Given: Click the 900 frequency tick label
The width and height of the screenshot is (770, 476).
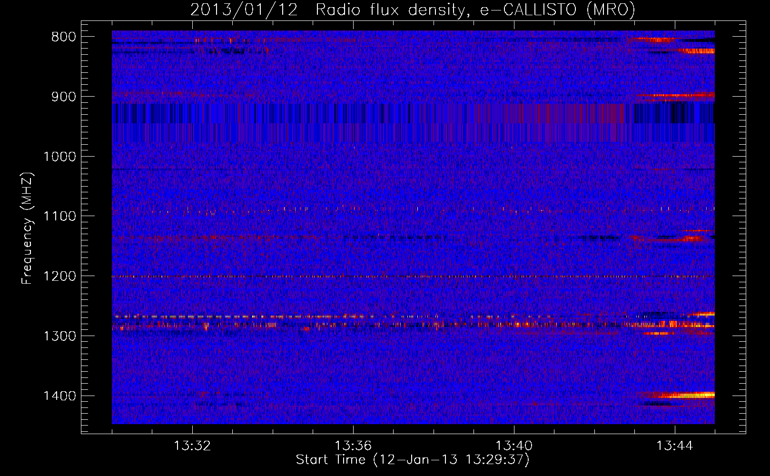Looking at the screenshot, I should coord(63,97).
